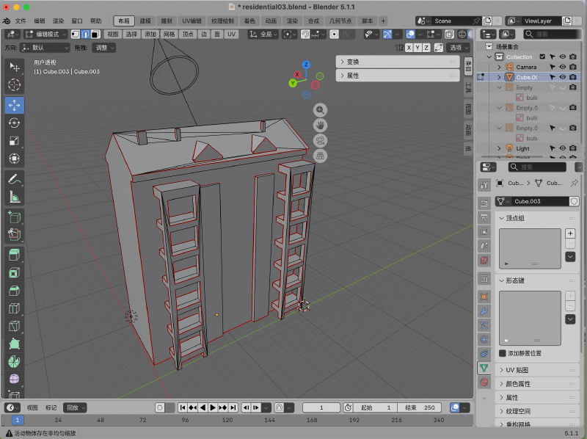This screenshot has width=587, height=439.
Task: Select the Move tool in toolbar
Action: point(14,105)
